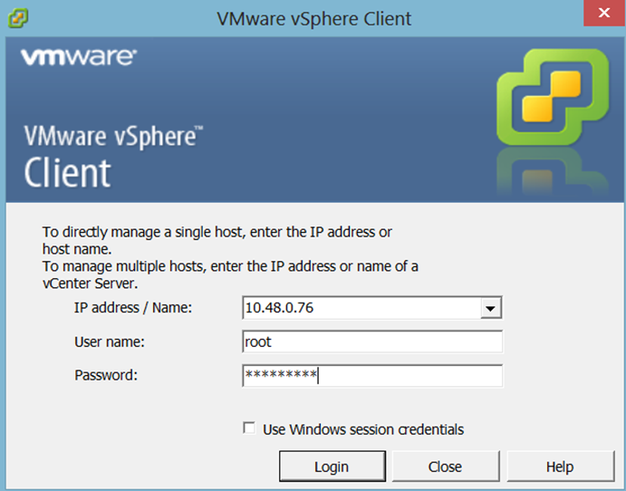626x491 pixels.
Task: Click the Password field
Action: 372,375
